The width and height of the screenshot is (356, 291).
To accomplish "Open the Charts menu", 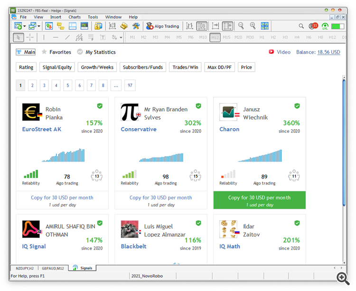I will 75,17.
